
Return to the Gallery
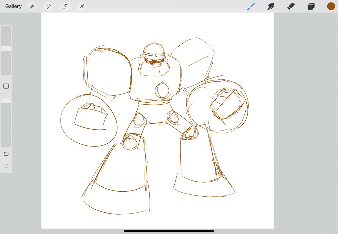(13, 6)
